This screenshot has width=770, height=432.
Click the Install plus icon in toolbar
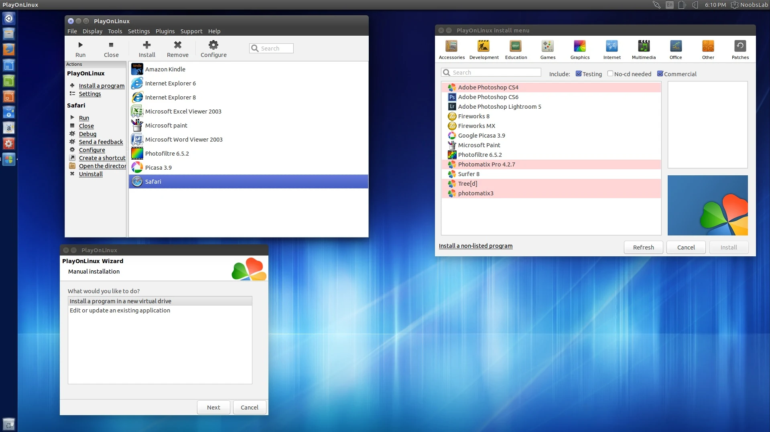[x=147, y=49]
